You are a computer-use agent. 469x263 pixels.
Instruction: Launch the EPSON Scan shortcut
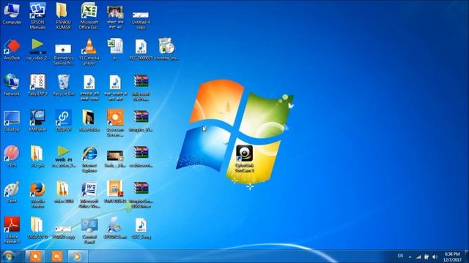115,228
